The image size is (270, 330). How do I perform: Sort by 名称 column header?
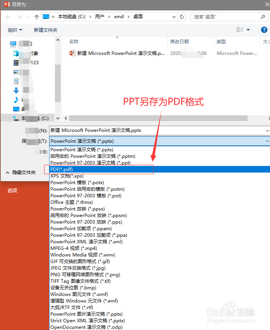74,42
